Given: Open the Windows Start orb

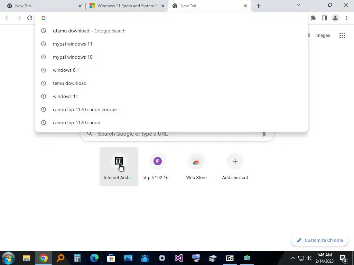Looking at the screenshot, I should (x=8, y=258).
